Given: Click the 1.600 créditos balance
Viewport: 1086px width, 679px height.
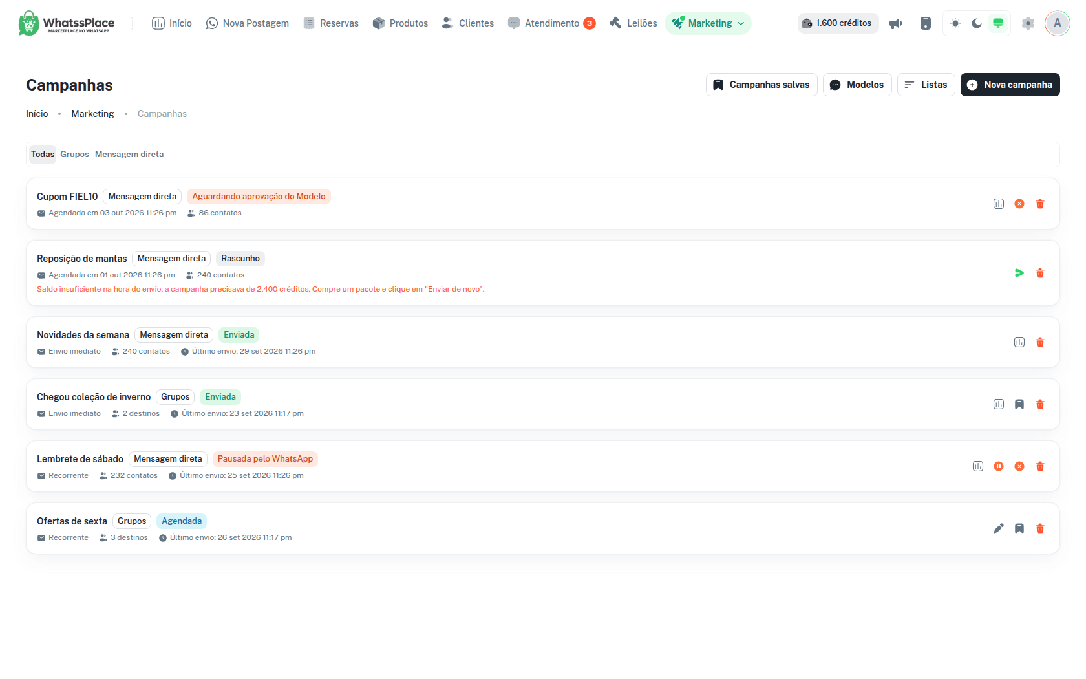Looking at the screenshot, I should click(838, 23).
